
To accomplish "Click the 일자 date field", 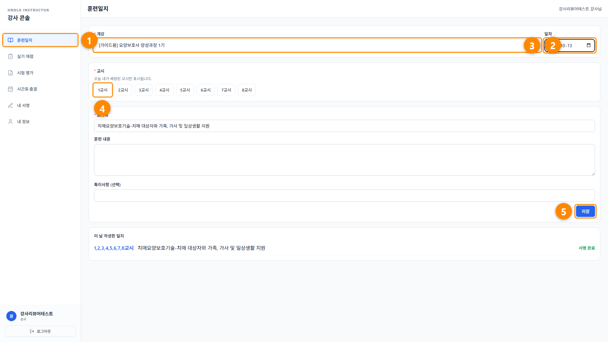I will [570, 45].
